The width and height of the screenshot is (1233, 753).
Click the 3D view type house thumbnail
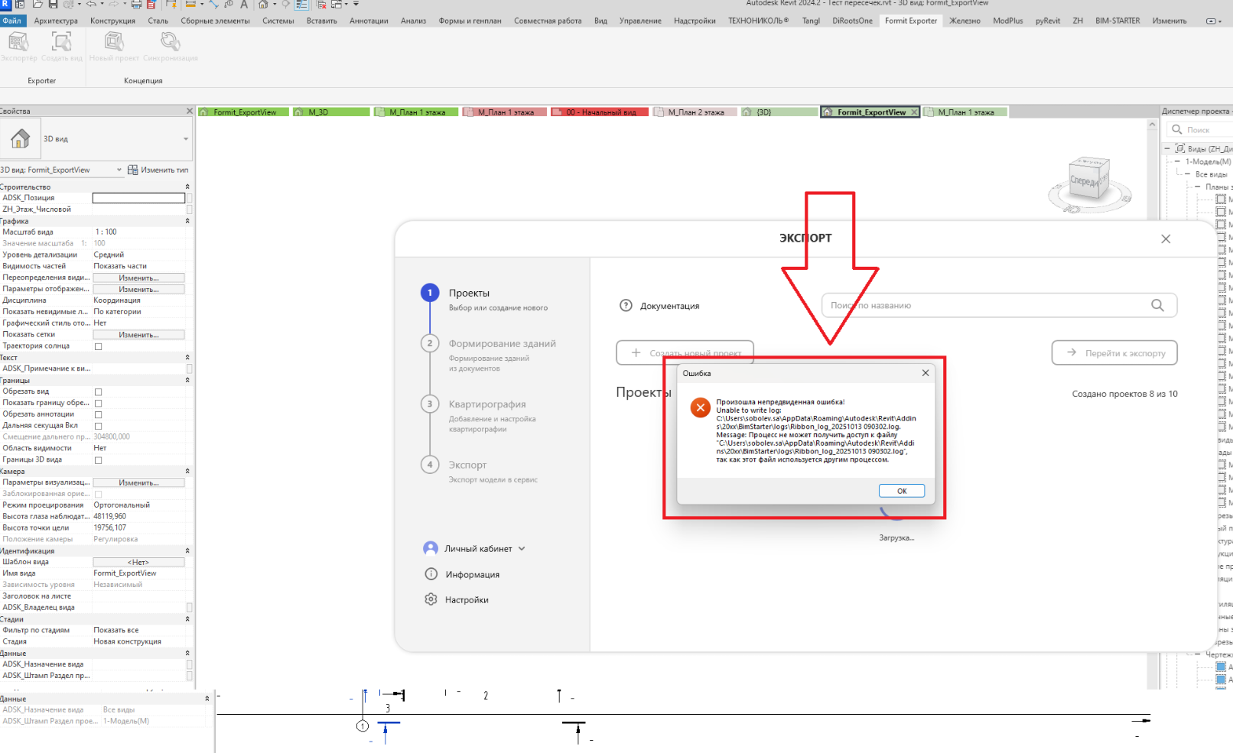click(21, 138)
